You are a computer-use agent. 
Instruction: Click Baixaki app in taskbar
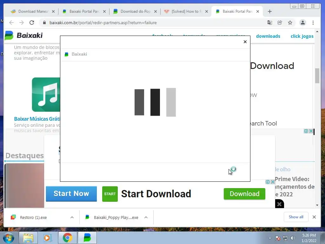click(x=87, y=238)
